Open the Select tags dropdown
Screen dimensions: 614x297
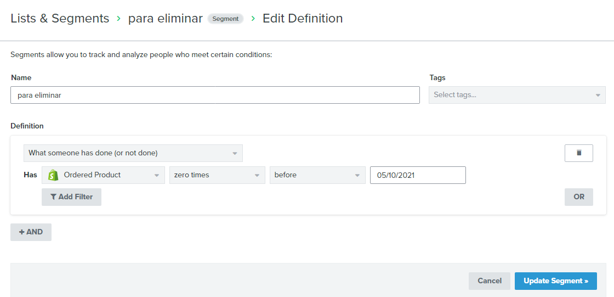point(518,95)
